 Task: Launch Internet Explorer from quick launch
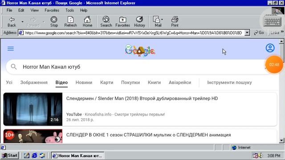point(34,156)
